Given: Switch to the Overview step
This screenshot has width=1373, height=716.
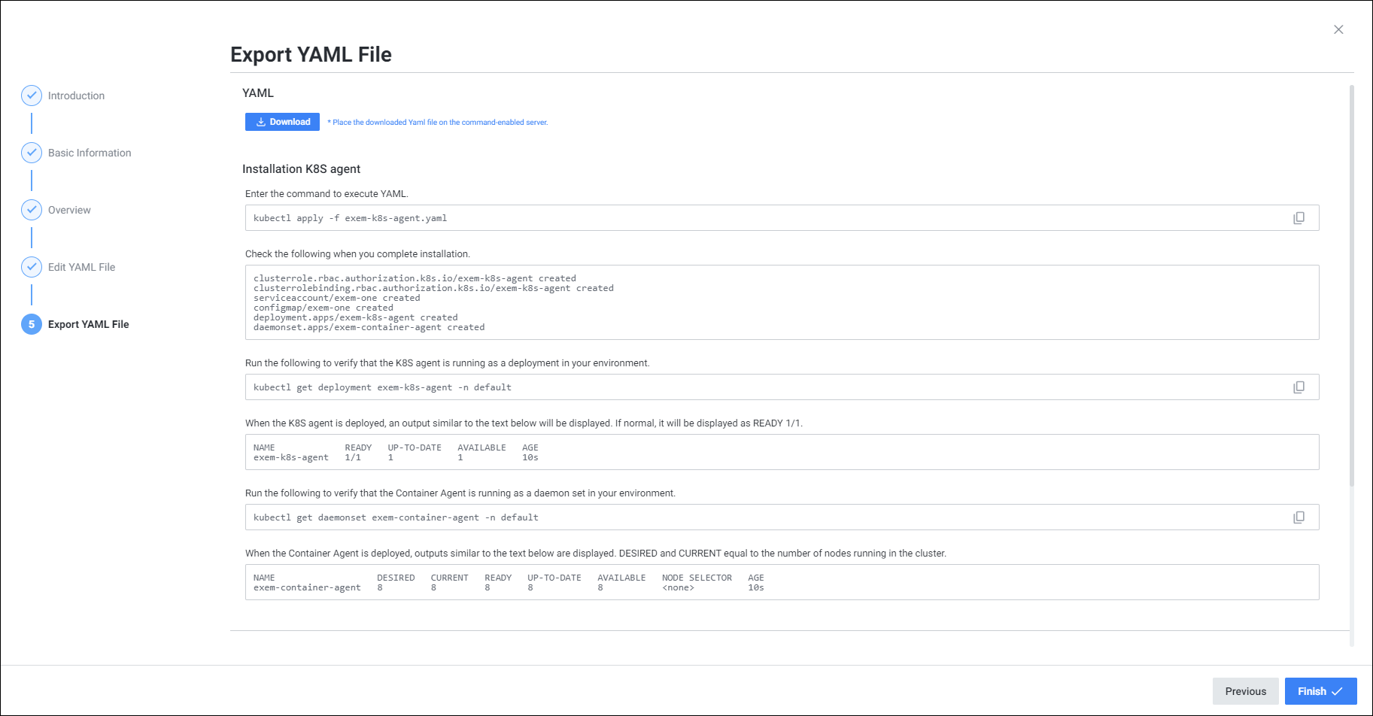Looking at the screenshot, I should tap(69, 210).
